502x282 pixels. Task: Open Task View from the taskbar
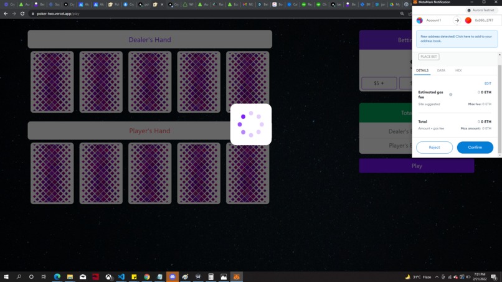coord(44,276)
